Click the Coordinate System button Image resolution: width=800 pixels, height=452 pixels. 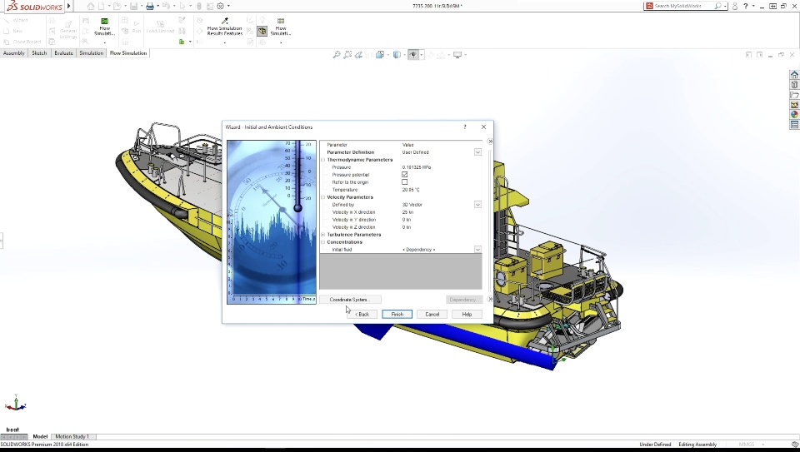point(351,300)
